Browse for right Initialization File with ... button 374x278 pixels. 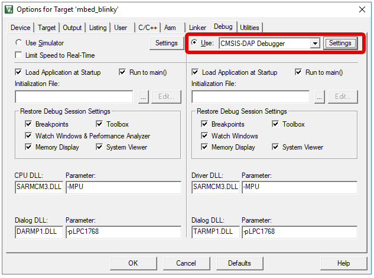320,97
